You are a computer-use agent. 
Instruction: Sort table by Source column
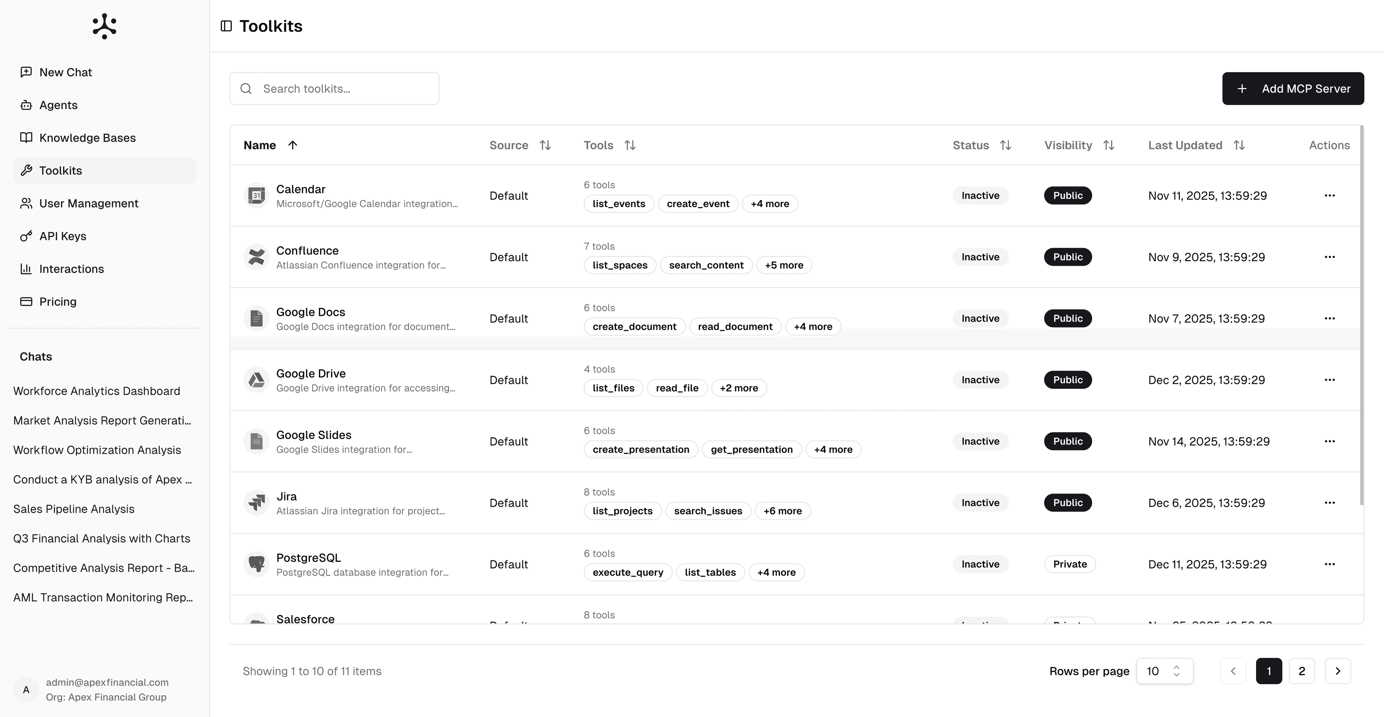coord(520,145)
